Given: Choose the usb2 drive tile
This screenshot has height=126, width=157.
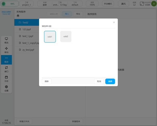Looking at the screenshot, I should 66,36.
